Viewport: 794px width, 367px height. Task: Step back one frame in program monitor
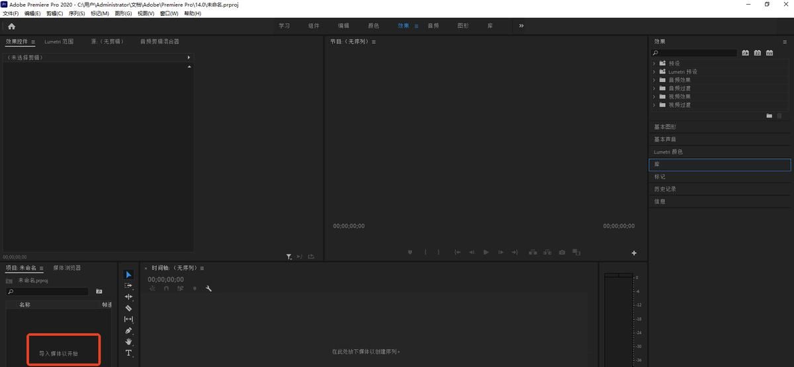click(472, 252)
